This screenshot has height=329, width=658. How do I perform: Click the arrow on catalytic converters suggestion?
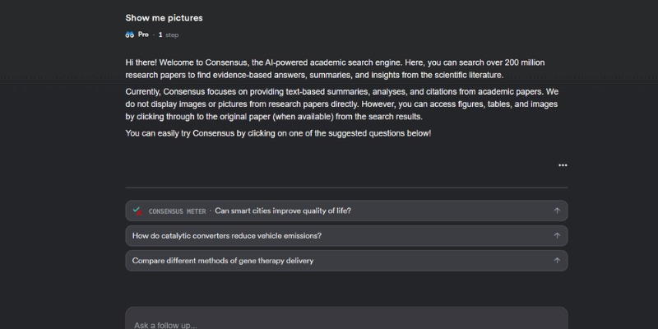pyautogui.click(x=557, y=236)
